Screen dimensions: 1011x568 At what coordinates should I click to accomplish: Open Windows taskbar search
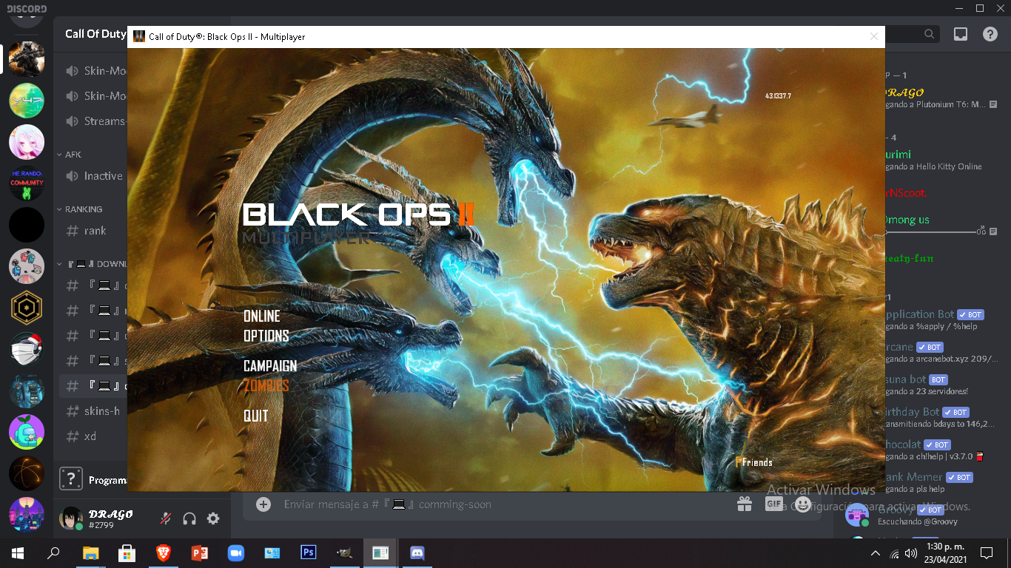(x=53, y=552)
